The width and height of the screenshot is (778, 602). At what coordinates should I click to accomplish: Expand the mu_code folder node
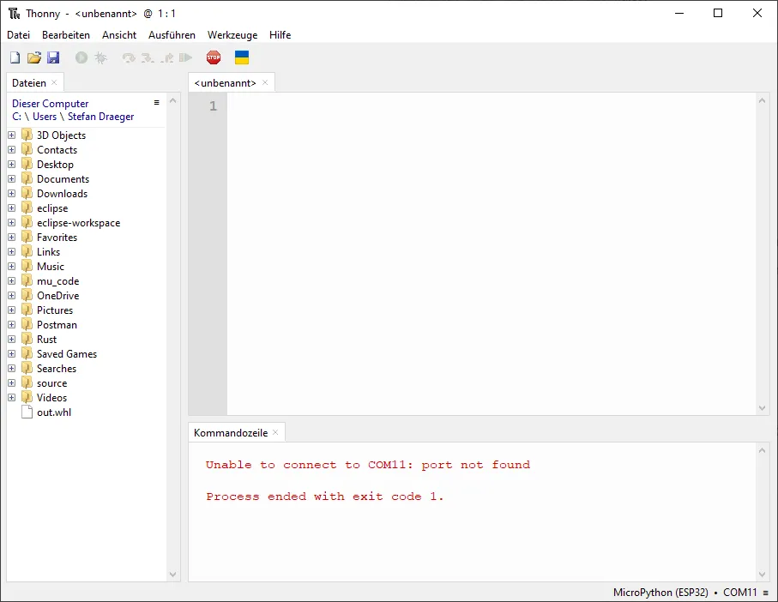[12, 281]
